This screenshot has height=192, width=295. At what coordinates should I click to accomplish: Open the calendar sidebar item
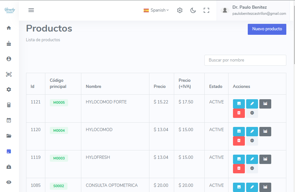point(9,120)
